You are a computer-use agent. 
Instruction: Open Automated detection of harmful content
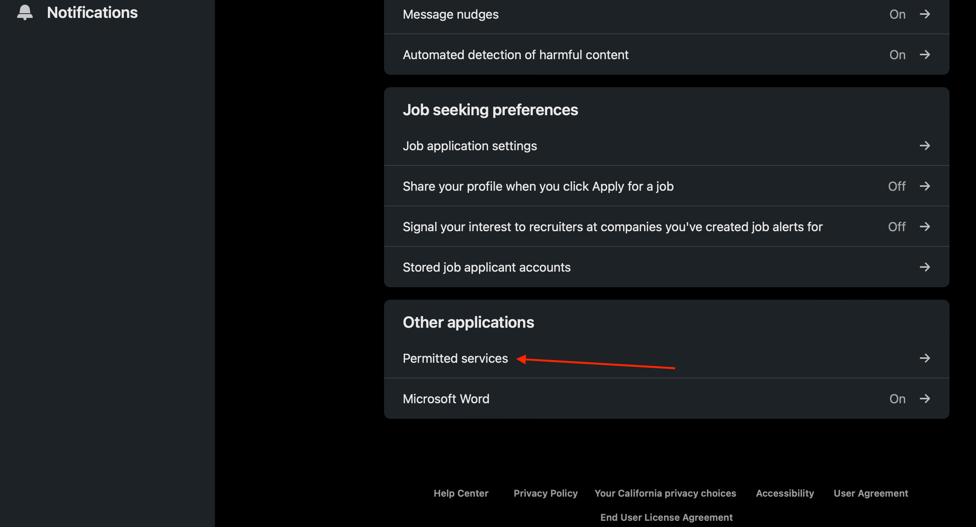[666, 55]
